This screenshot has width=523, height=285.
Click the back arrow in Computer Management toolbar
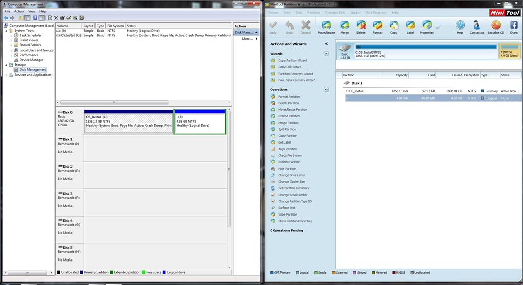click(6, 18)
